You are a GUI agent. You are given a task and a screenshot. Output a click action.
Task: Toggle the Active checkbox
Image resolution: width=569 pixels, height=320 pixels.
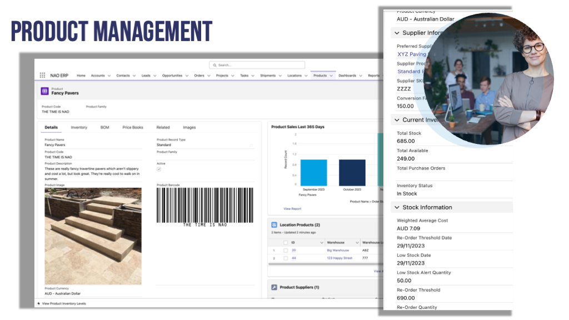pyautogui.click(x=158, y=168)
